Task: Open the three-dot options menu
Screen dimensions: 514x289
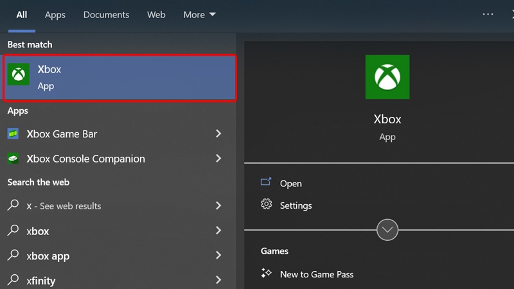Action: 488,14
